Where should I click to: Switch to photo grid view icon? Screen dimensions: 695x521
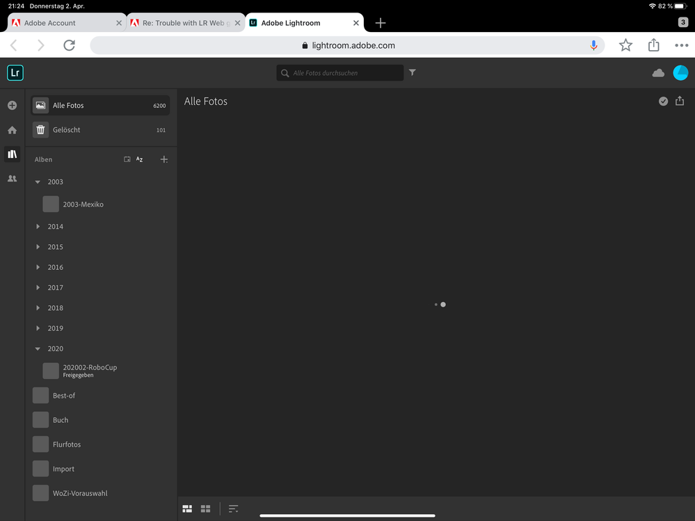tap(187, 508)
